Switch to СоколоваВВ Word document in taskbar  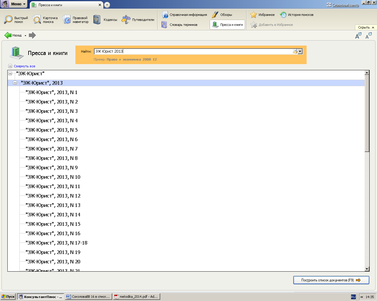[89, 297]
